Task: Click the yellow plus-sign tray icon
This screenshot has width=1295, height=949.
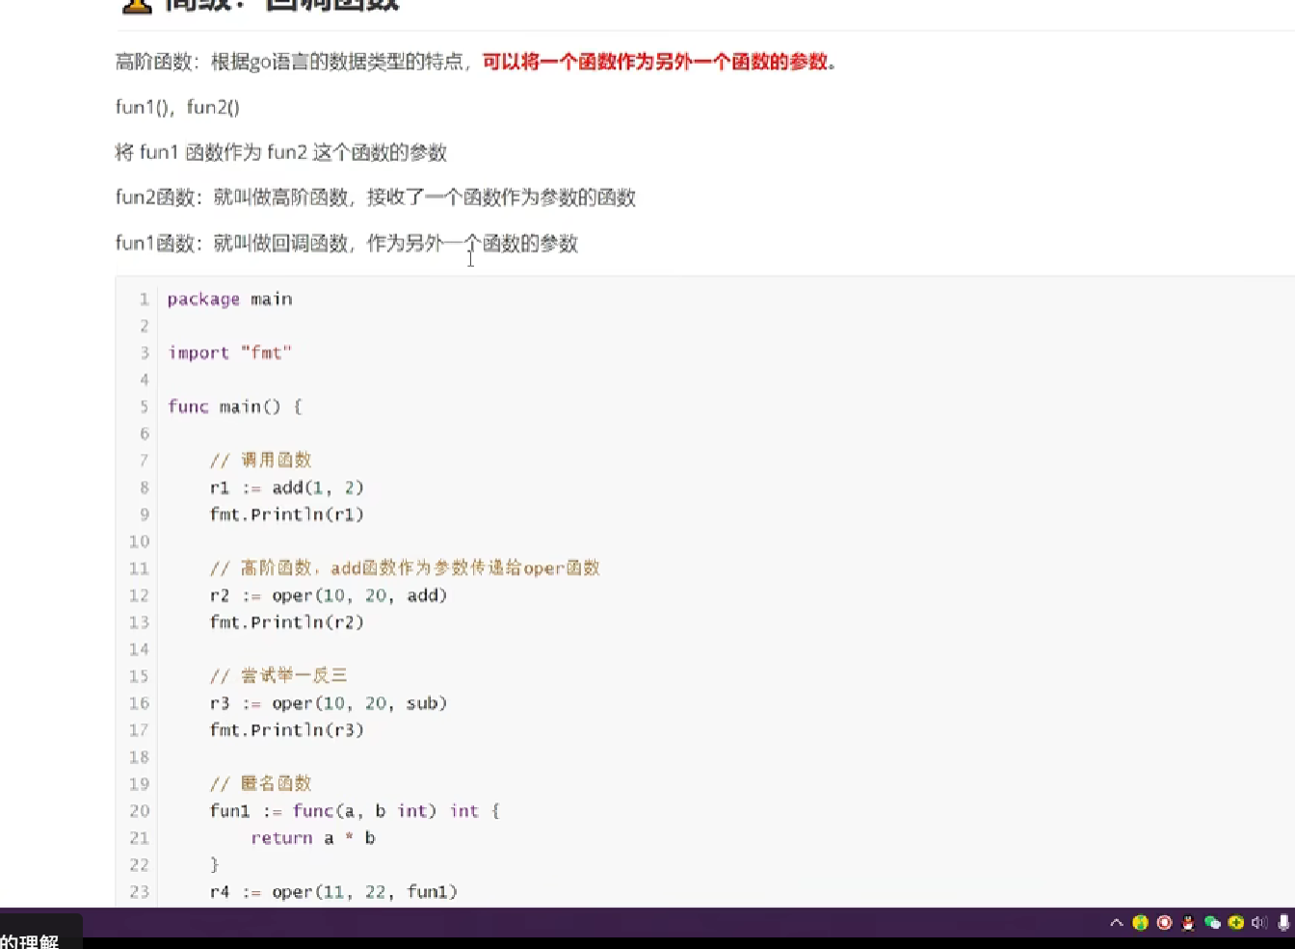Action: pos(1236,923)
